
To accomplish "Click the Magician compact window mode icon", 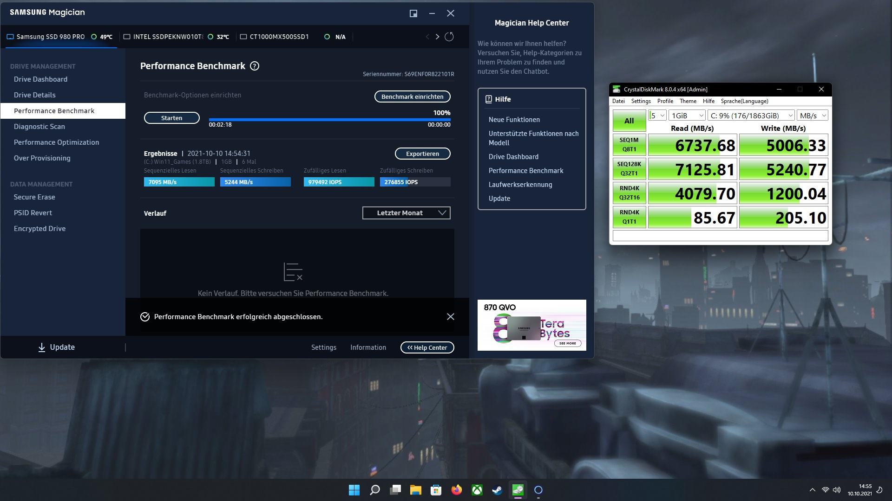I will (x=413, y=13).
